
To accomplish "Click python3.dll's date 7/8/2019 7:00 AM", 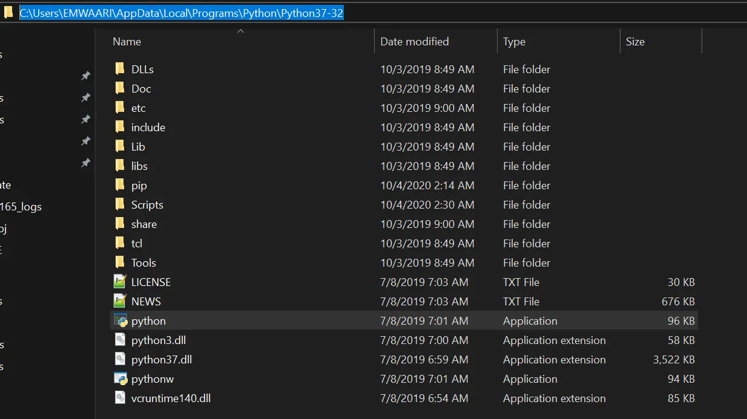I will pyautogui.click(x=424, y=340).
